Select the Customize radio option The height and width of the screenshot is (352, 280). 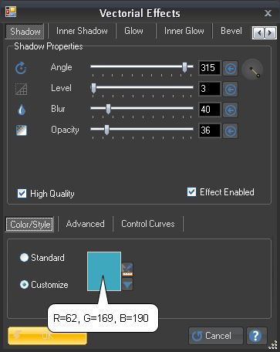24,284
